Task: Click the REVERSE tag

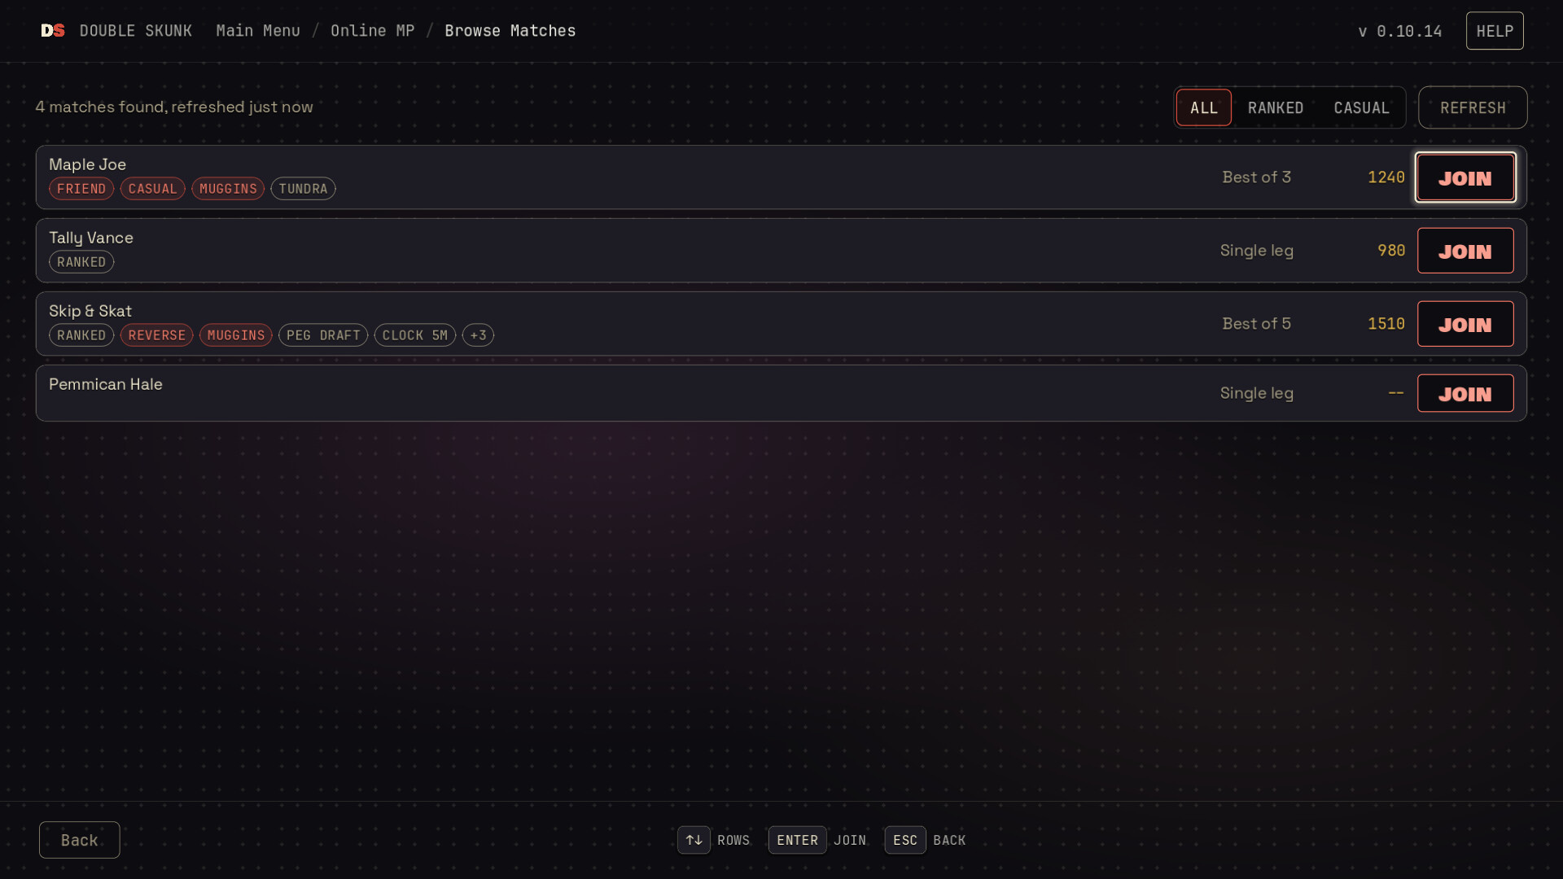Action: [157, 335]
